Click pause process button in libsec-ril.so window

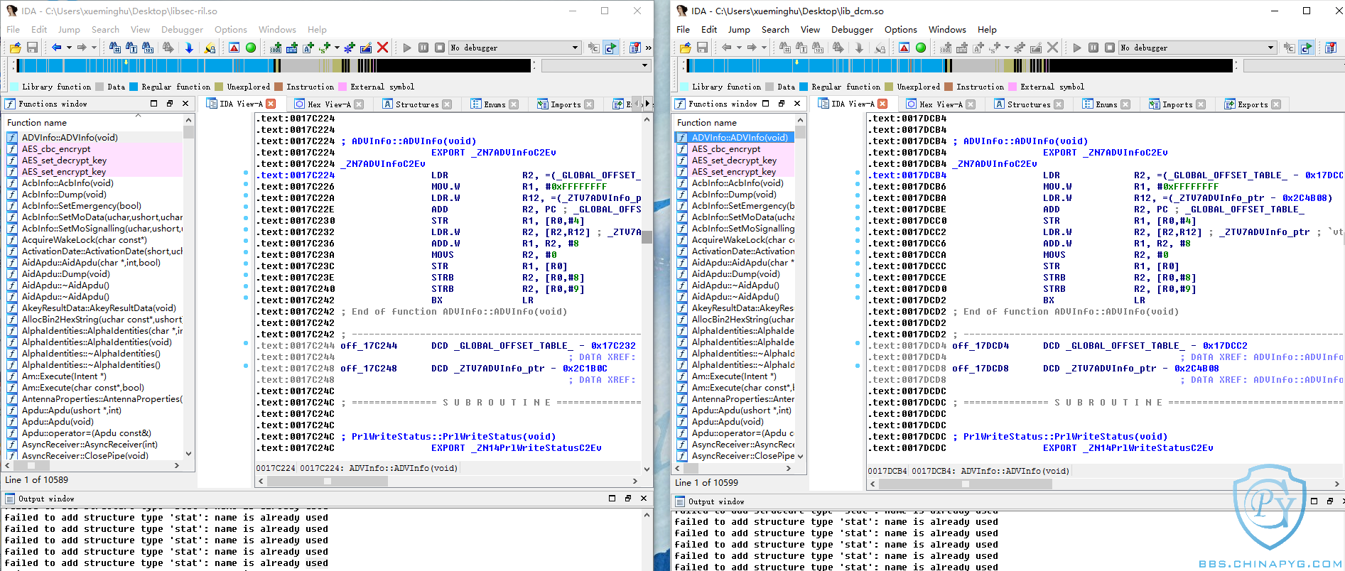click(x=423, y=48)
